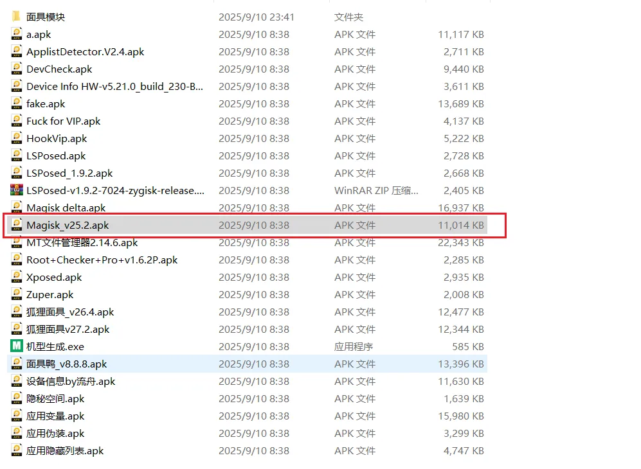Select the Magisk_v25.2.apk file icon

(17, 225)
